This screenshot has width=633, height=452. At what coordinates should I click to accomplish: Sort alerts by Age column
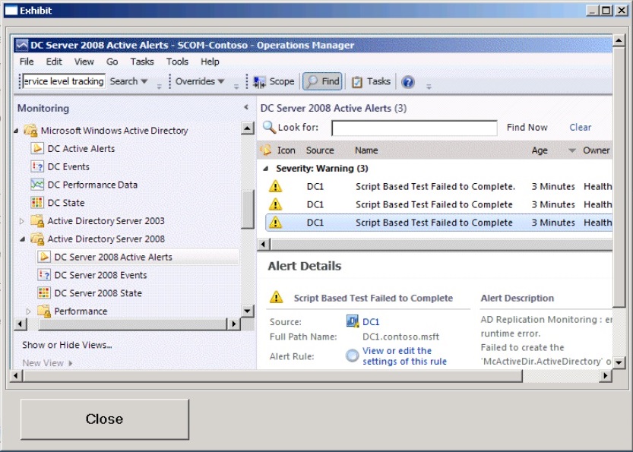(540, 150)
